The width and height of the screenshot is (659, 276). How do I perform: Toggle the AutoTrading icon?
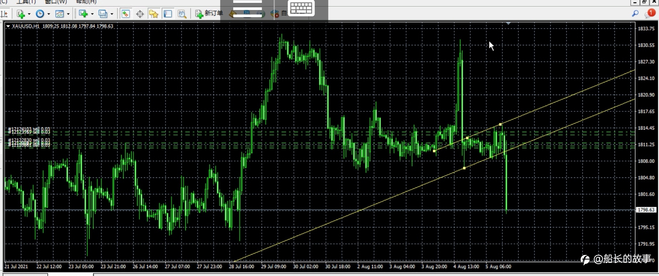(275, 14)
